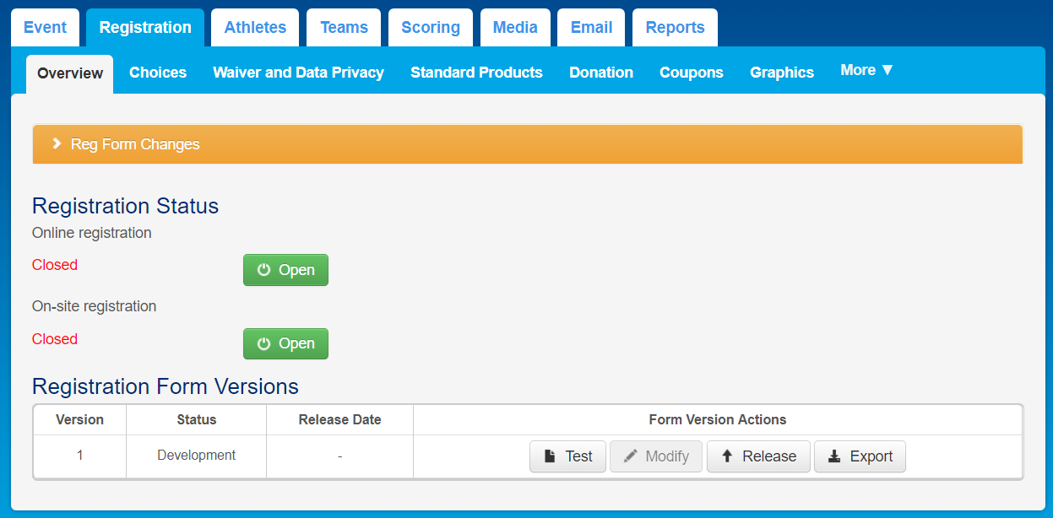Open the Teams tab
This screenshot has width=1053, height=518.
point(344,27)
